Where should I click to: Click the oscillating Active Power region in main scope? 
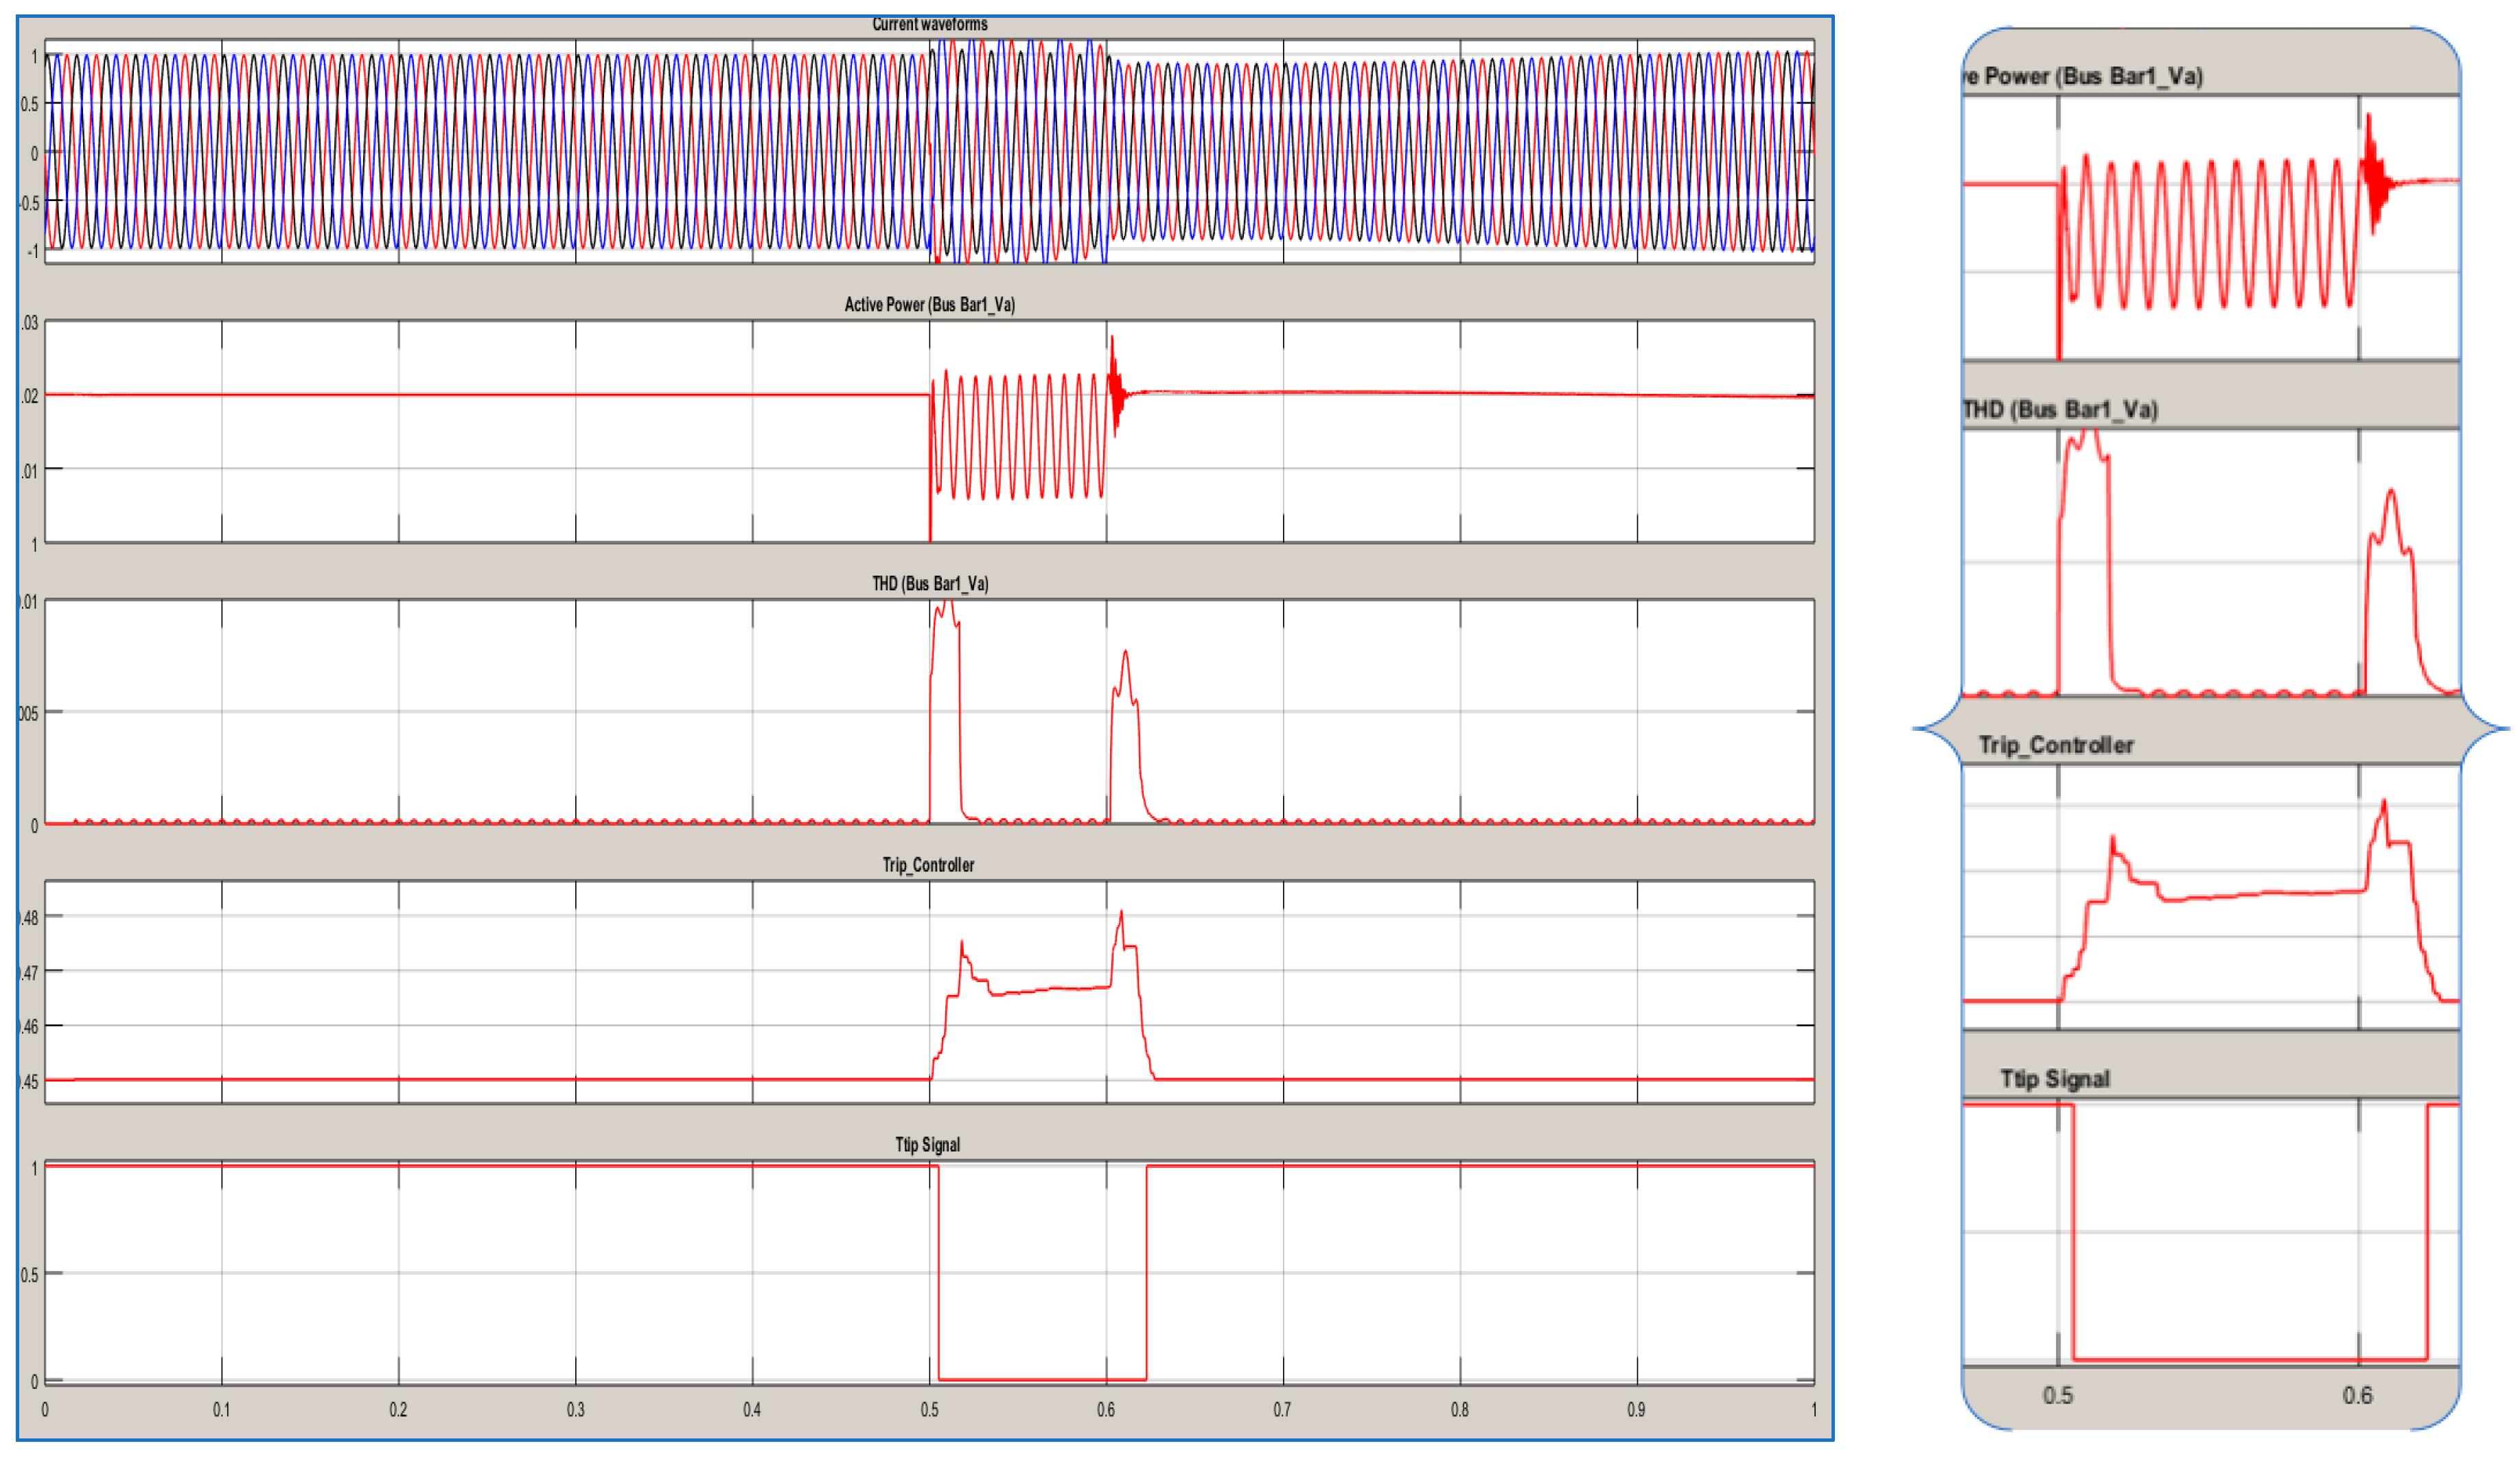coord(1018,437)
